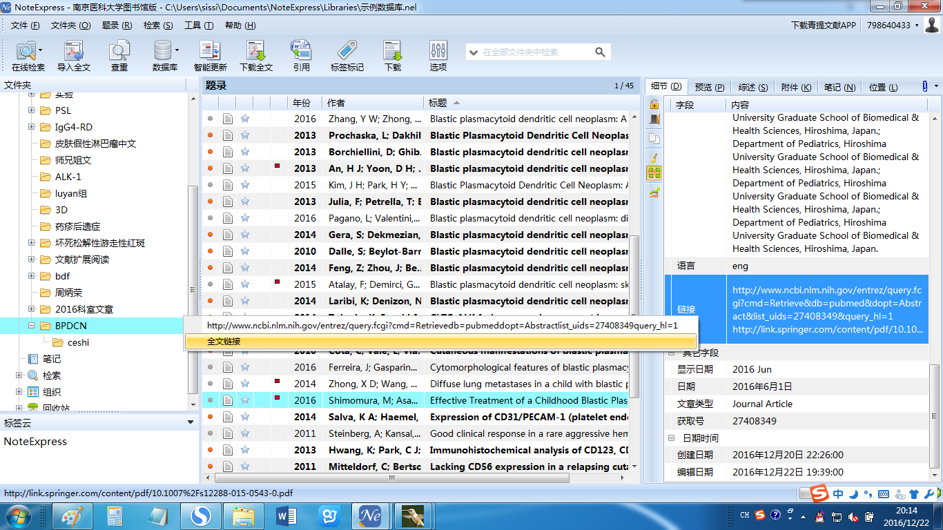Toggle the star on the Hwang, K row

tap(244, 450)
